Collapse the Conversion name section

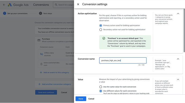pos(178,59)
